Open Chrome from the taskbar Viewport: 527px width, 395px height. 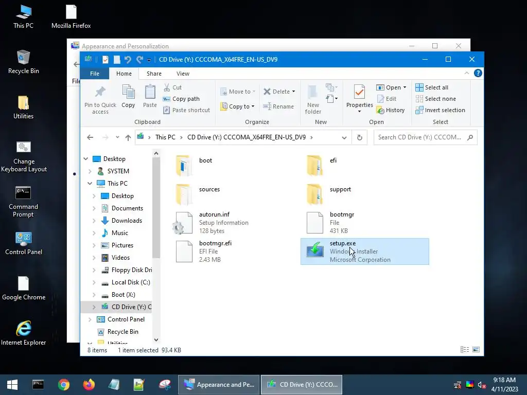(x=63, y=385)
